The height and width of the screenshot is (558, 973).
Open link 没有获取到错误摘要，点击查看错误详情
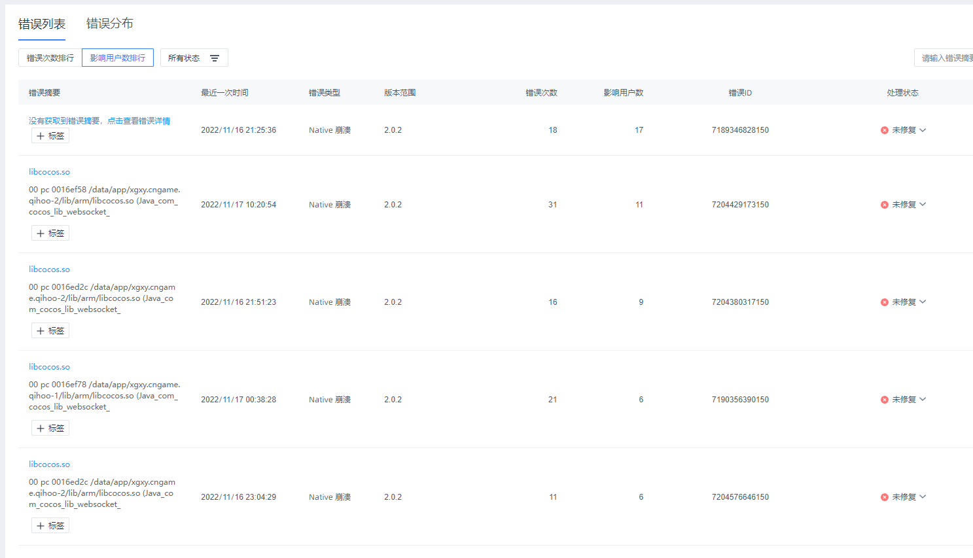pyautogui.click(x=99, y=121)
